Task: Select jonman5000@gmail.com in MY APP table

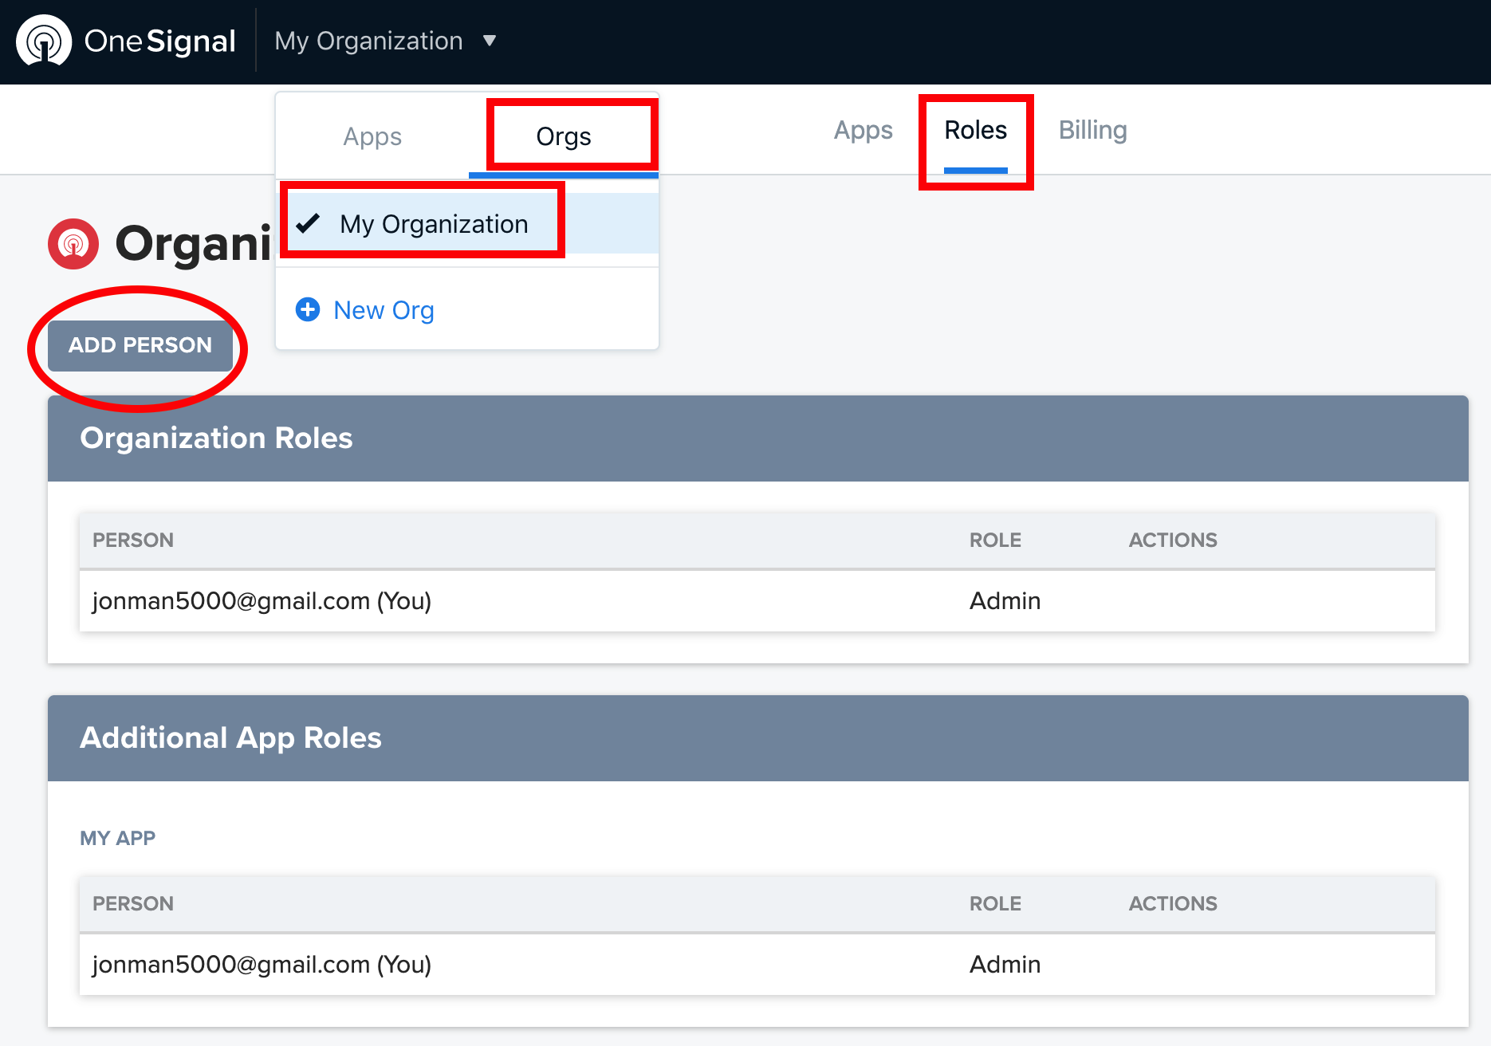Action: click(x=262, y=964)
